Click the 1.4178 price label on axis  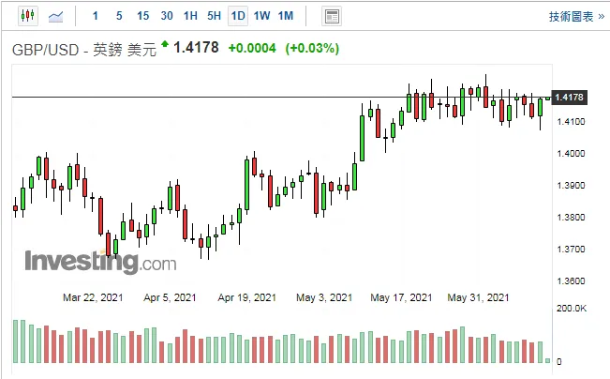tap(569, 98)
